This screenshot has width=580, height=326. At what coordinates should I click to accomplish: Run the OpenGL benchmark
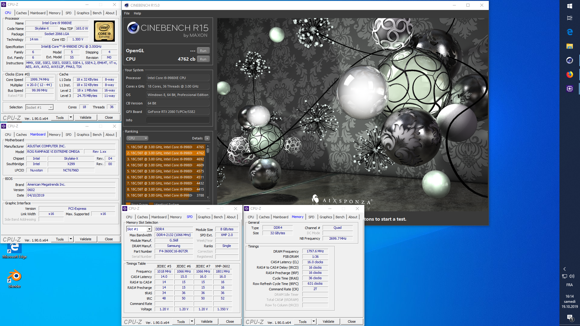coord(203,51)
